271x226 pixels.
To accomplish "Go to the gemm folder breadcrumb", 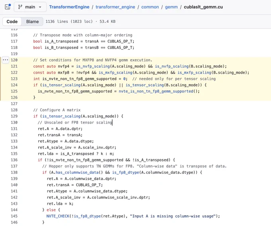I will [x=171, y=7].
